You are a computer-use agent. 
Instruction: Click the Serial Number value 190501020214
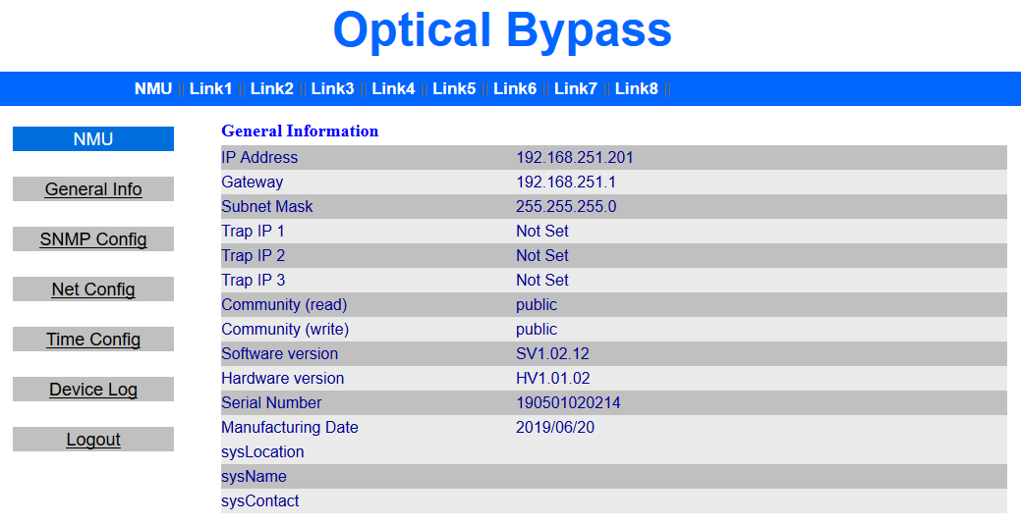[568, 402]
